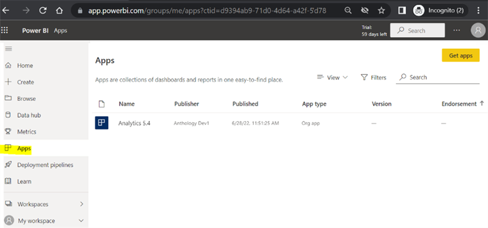Screen dimensions: 488x228
Task: Click the zoom magnifier icon in address bar
Action: point(348,10)
